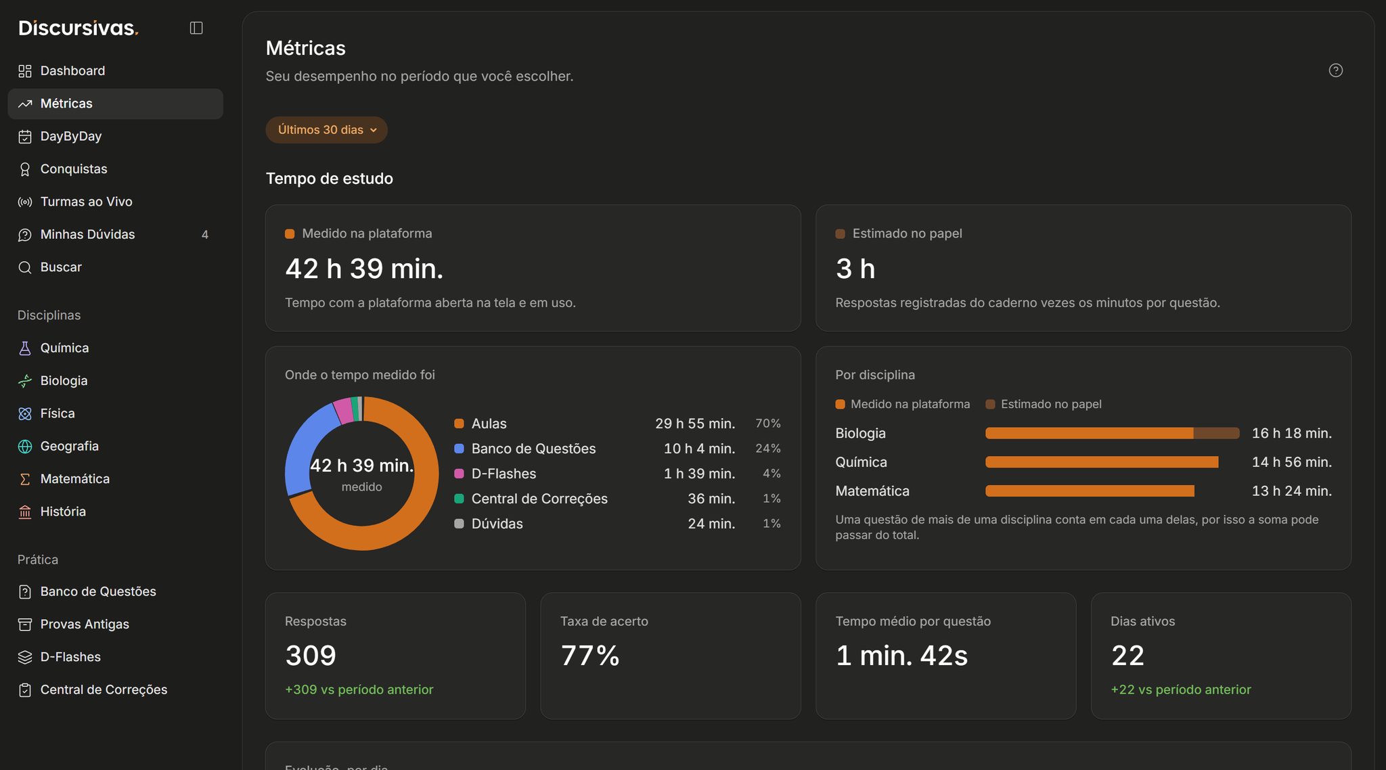
Task: Open Banco de Questões in sidebar
Action: (115, 591)
